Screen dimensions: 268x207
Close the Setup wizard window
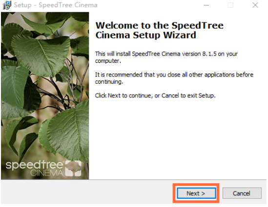pos(255,5)
